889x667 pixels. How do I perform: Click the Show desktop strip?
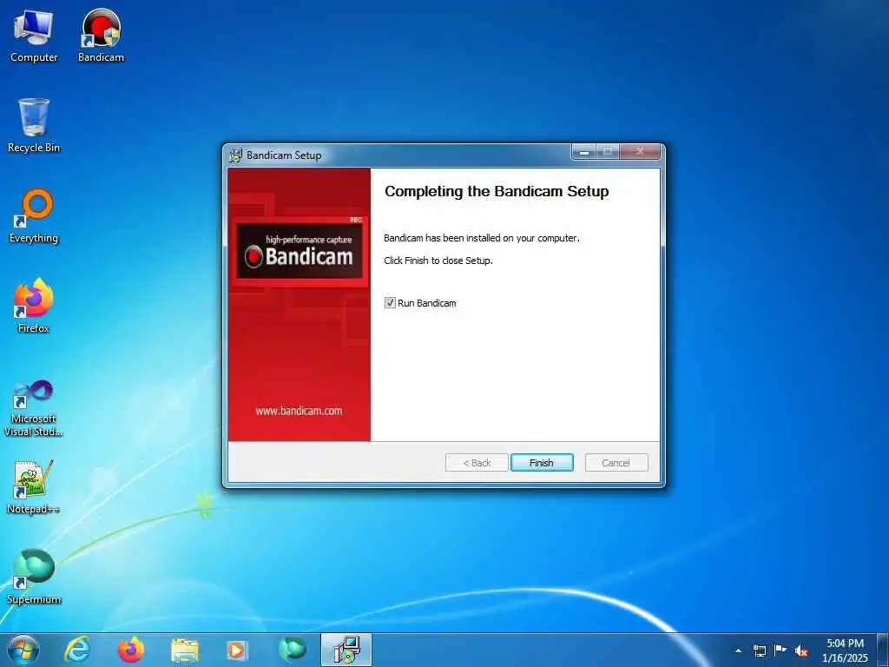(883, 650)
